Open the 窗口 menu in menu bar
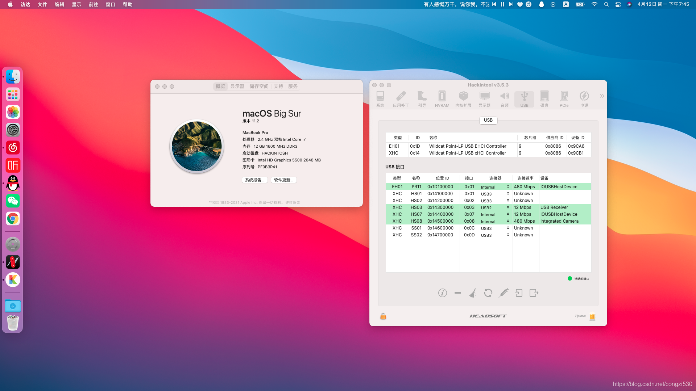The image size is (696, 391). (x=111, y=4)
